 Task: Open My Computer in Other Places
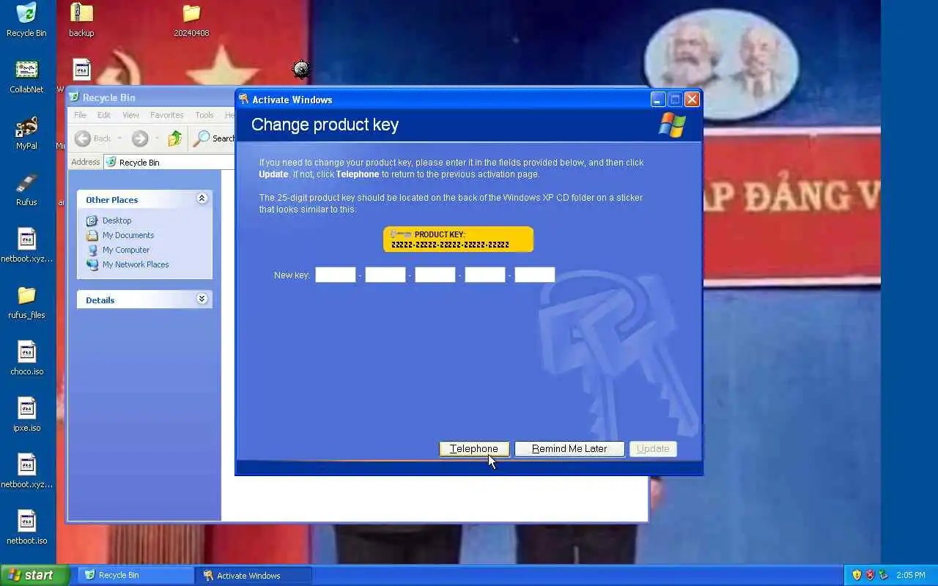126,250
